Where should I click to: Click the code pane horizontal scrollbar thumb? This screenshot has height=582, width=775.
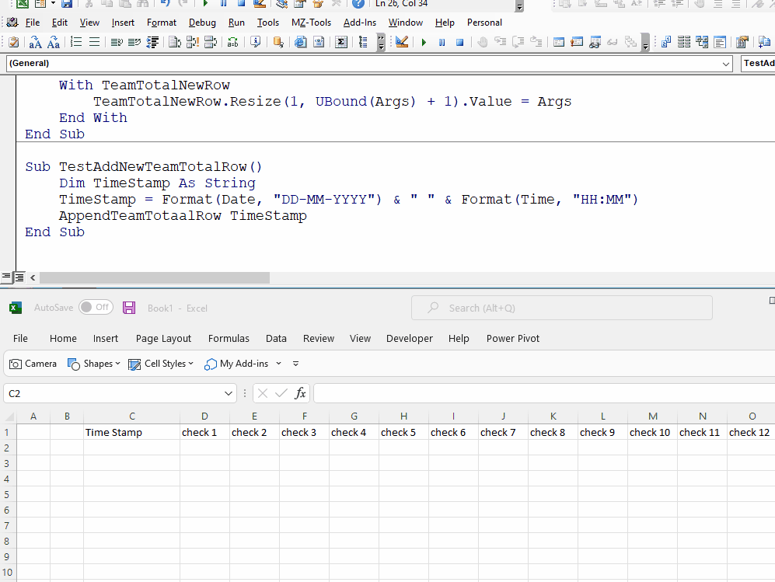click(155, 277)
